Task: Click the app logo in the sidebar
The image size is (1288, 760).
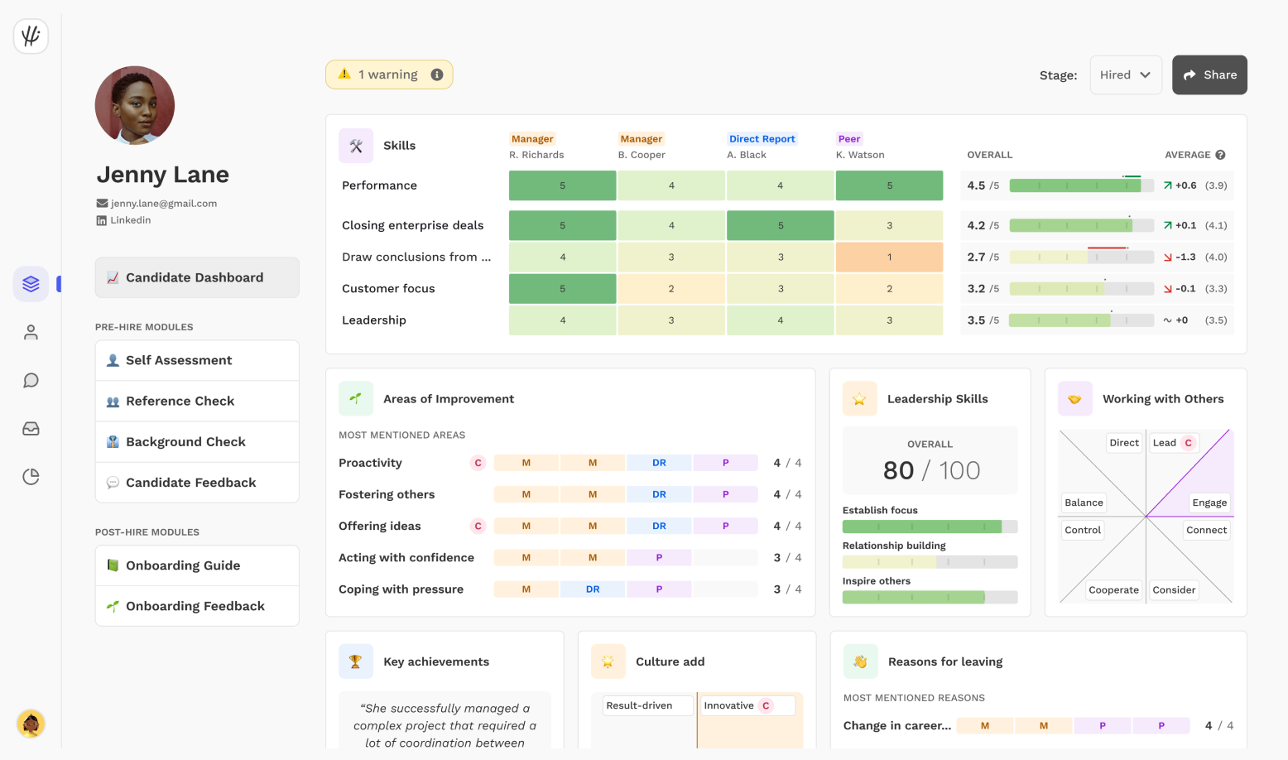Action: pyautogui.click(x=31, y=36)
